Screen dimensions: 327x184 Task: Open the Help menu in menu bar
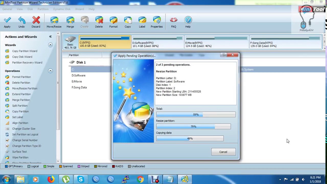(x=92, y=9)
